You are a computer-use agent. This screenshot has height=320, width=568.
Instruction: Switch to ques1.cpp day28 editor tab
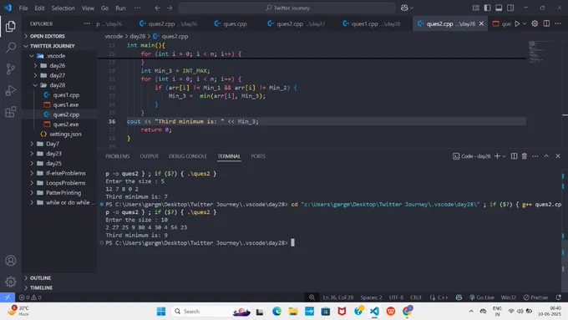[x=373, y=24]
